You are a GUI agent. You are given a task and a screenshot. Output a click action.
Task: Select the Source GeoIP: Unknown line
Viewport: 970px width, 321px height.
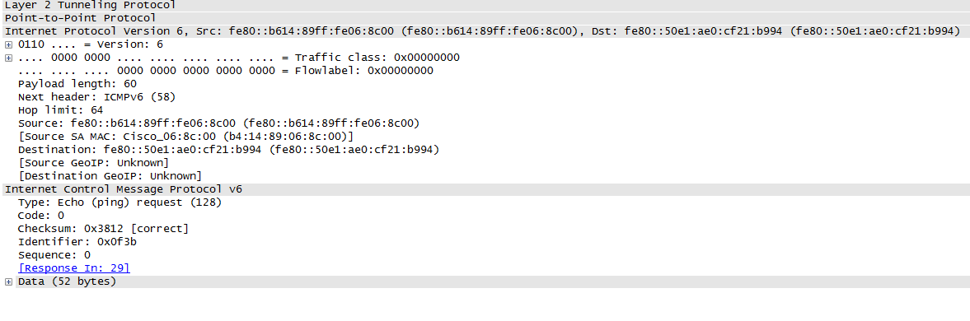(93, 162)
